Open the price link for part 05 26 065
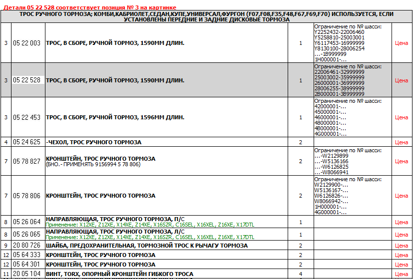413x279 pixels. tap(401, 235)
